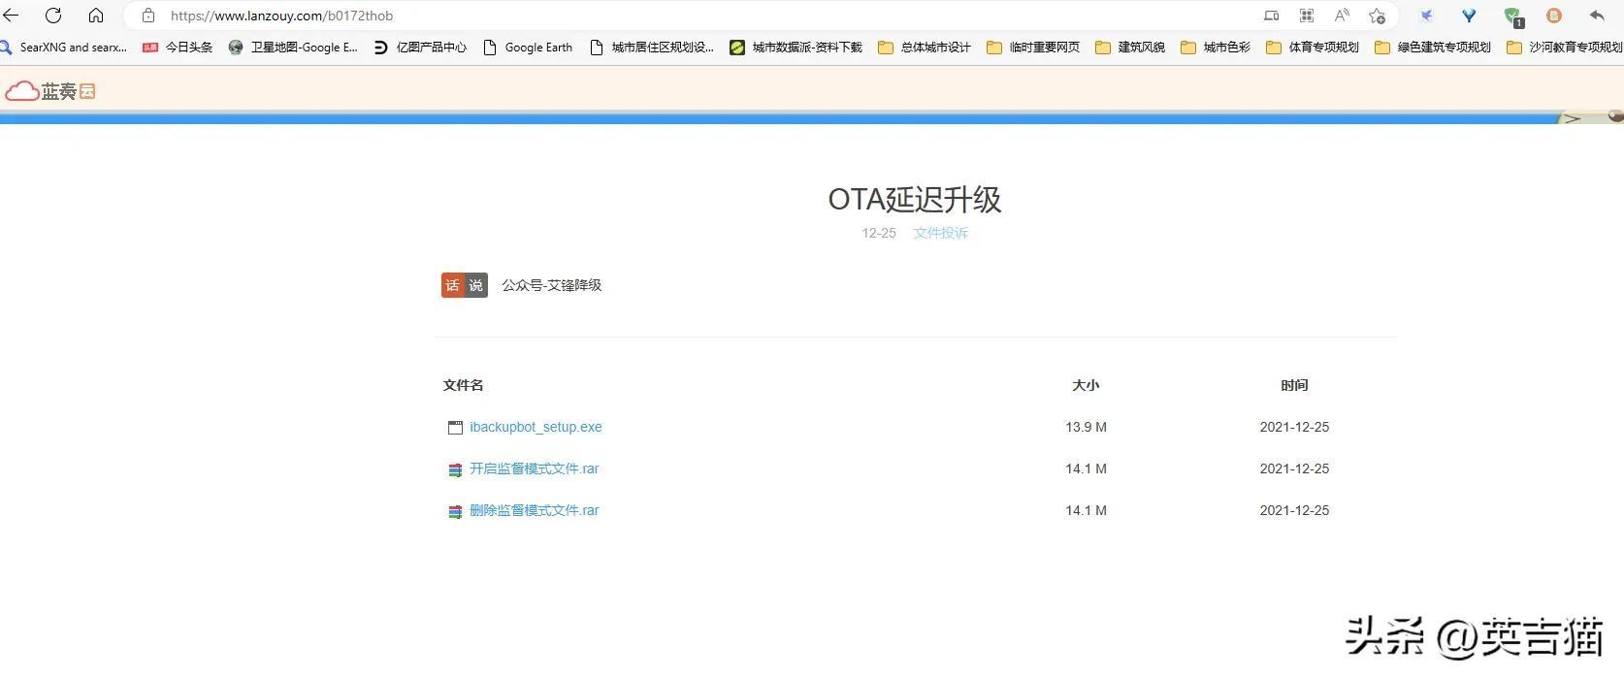Open the device/phone view icon in address bar

(x=1271, y=16)
